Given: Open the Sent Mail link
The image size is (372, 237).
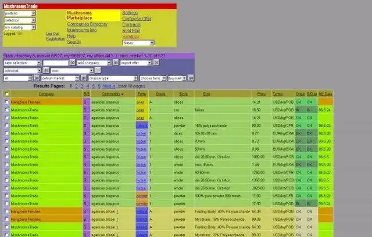Looking at the screenshot, I should tap(131, 31).
